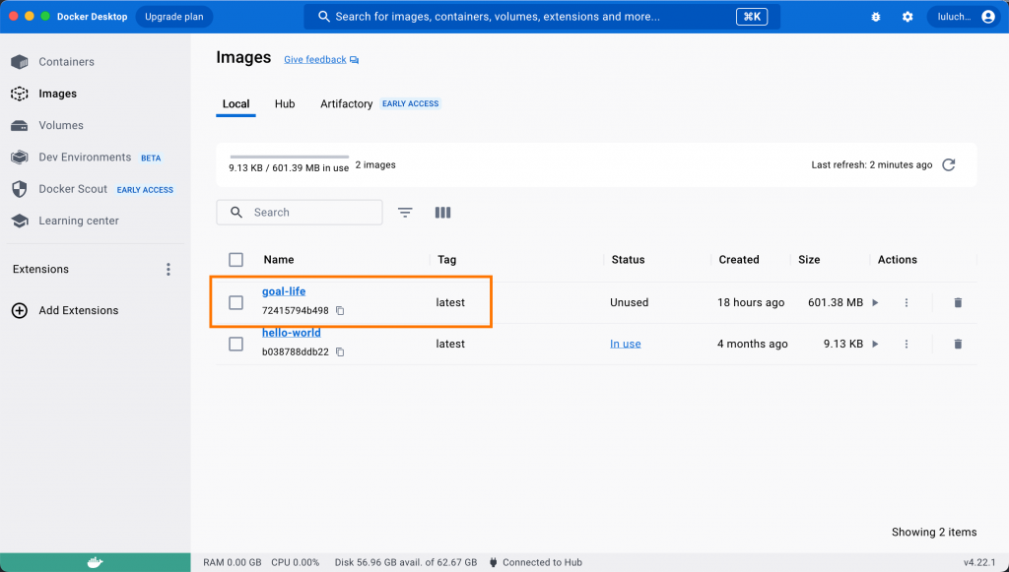
Task: Click the Connected to Hub plug icon
Action: (494, 562)
